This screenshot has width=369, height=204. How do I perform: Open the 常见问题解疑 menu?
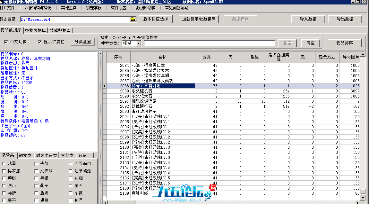(177, 8)
